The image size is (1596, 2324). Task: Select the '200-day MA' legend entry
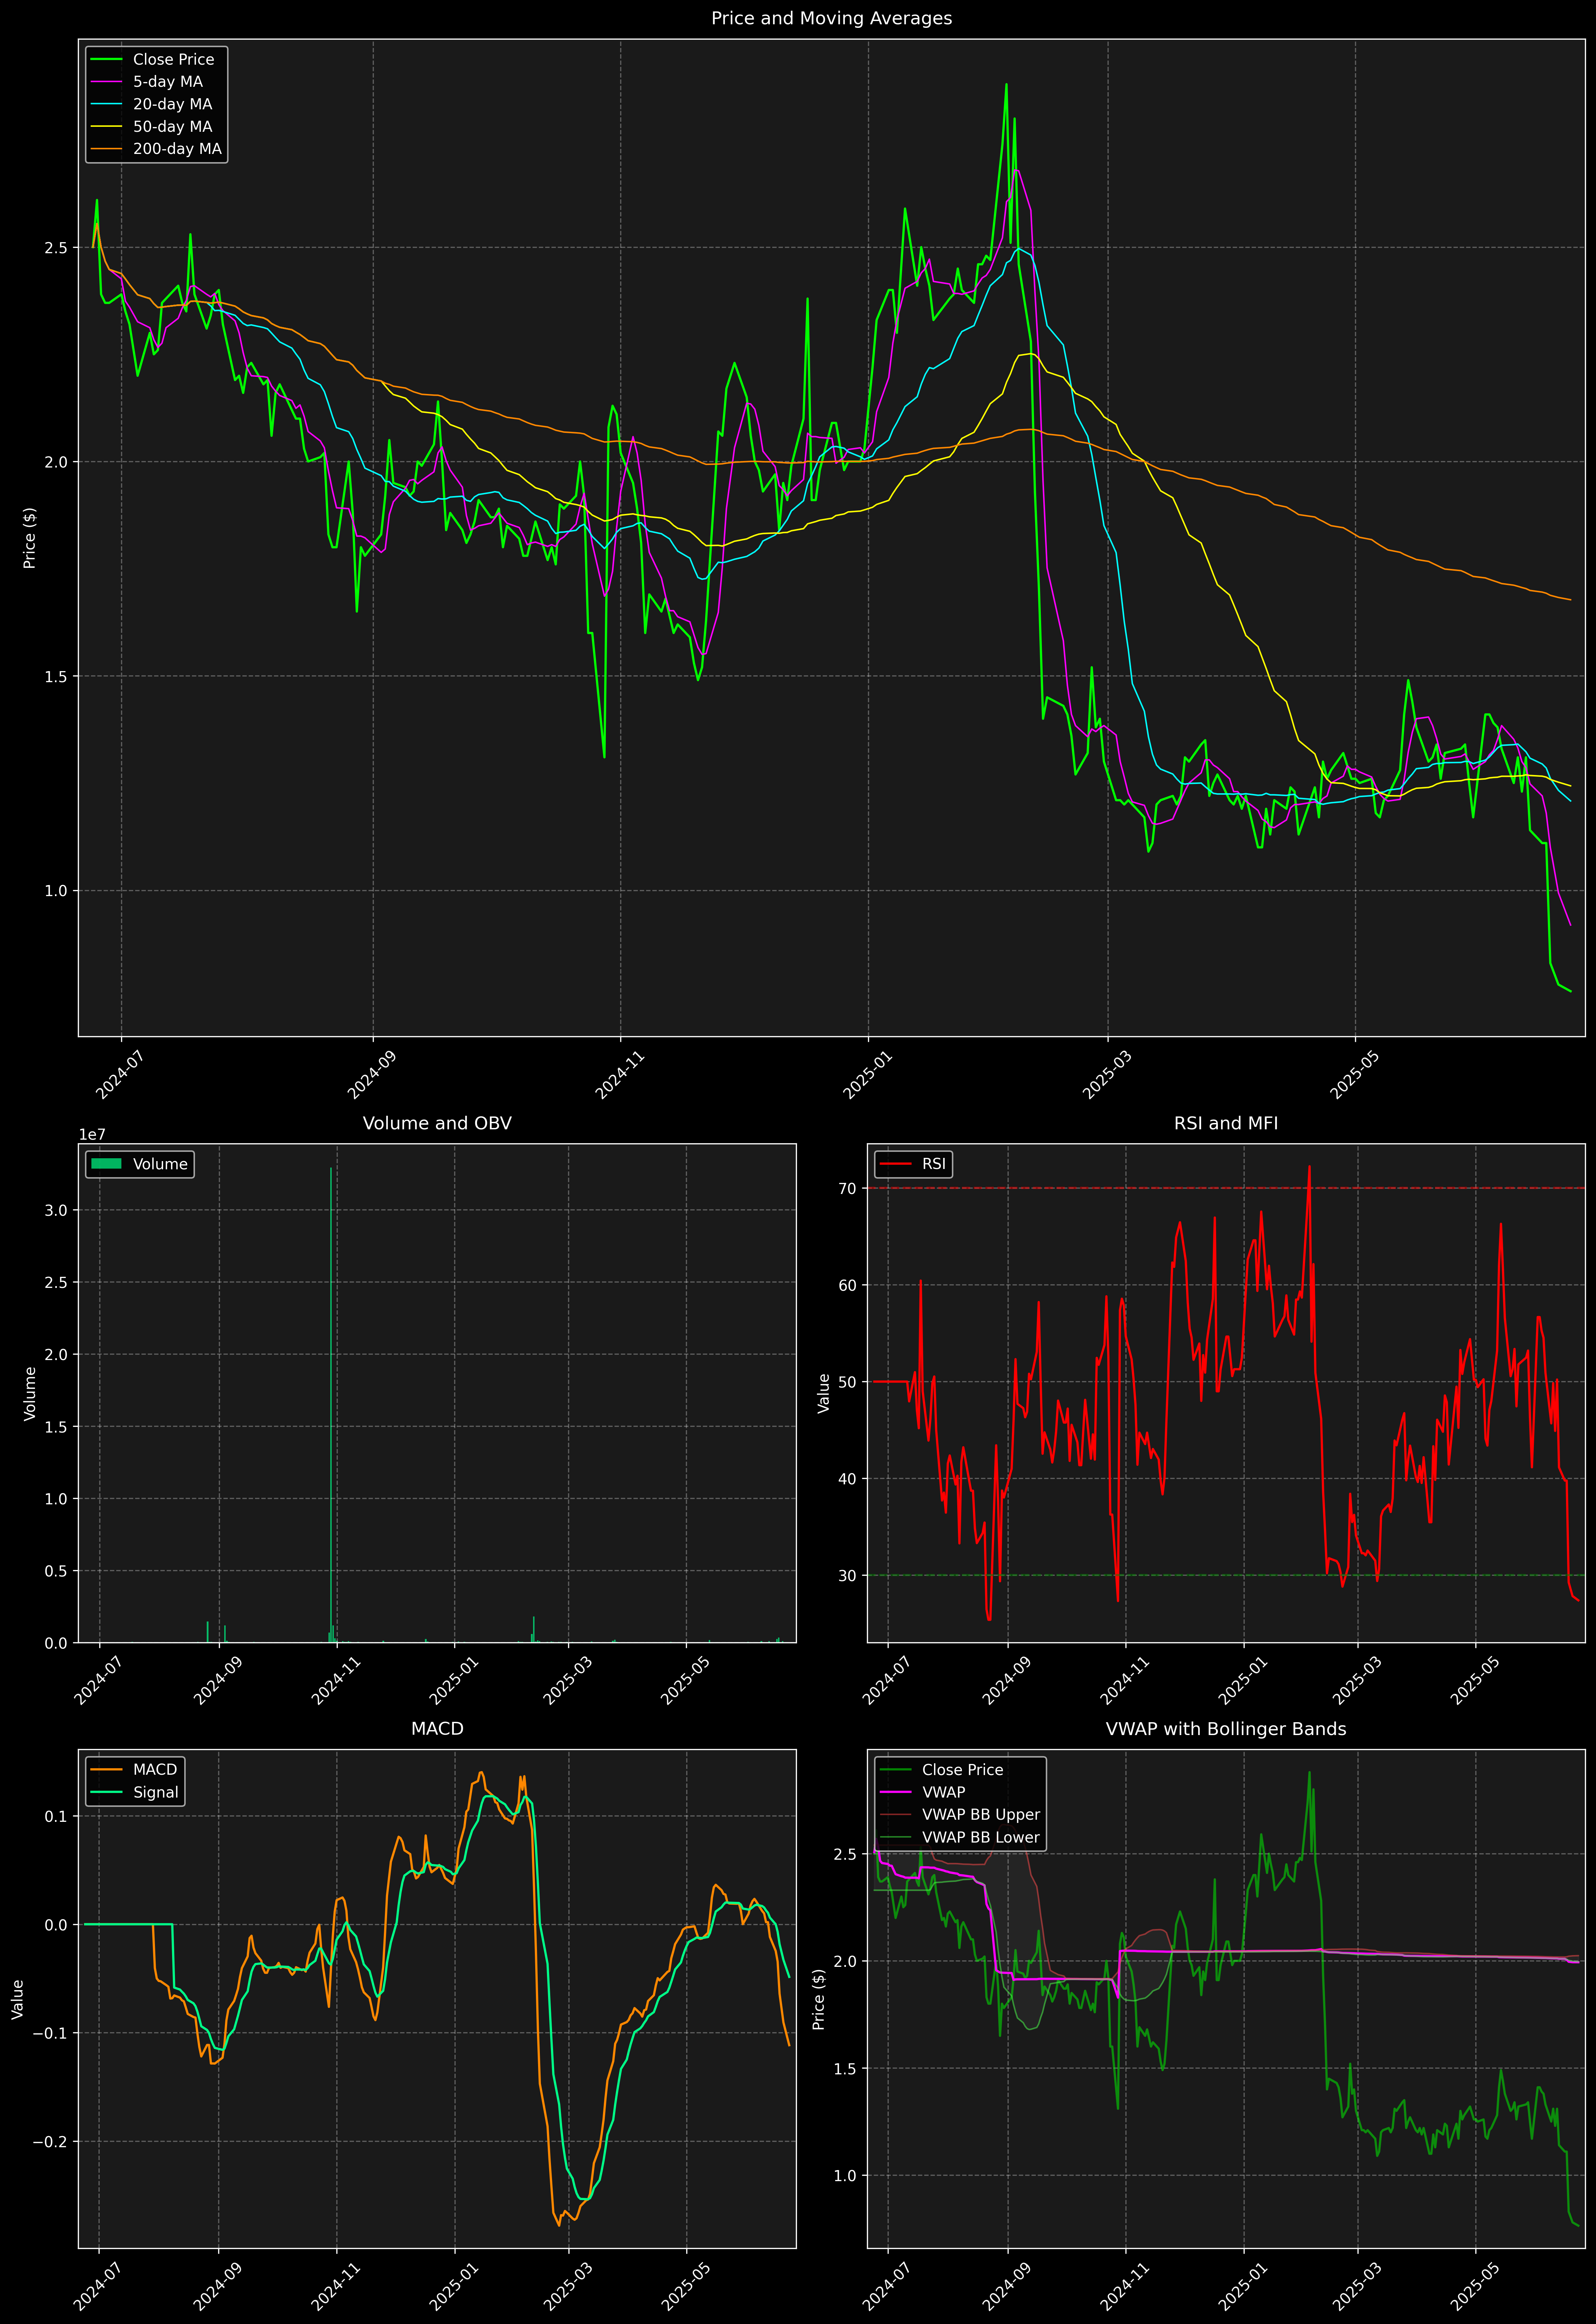pos(177,149)
